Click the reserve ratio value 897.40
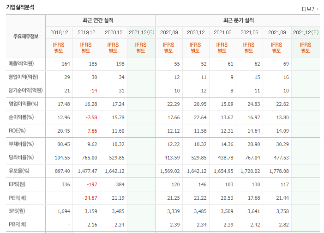324x233 pixels. point(62,172)
